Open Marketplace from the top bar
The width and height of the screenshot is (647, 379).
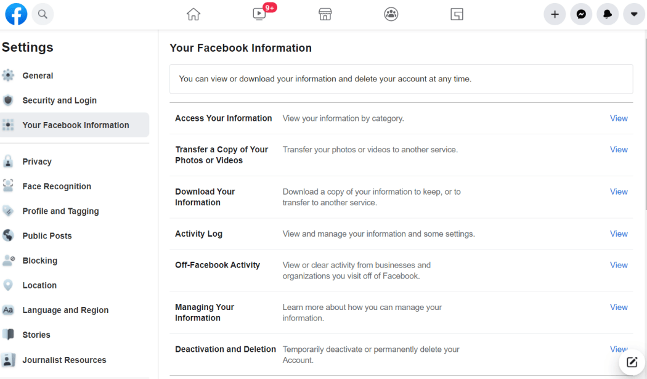pyautogui.click(x=325, y=14)
